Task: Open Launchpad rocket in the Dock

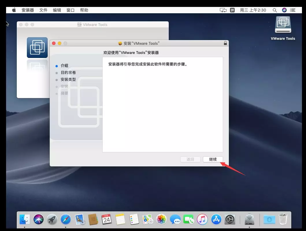Action: coord(52,219)
